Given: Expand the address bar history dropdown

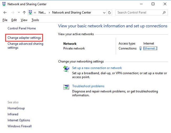Looking at the screenshot, I should 104,13.
